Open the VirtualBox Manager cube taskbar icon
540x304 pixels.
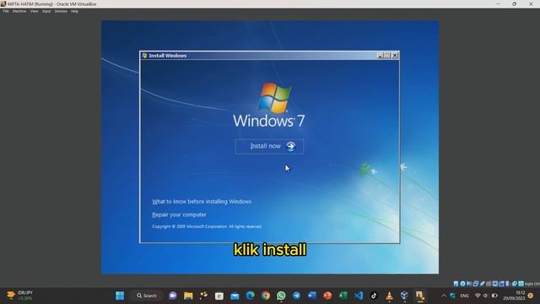tap(404, 296)
